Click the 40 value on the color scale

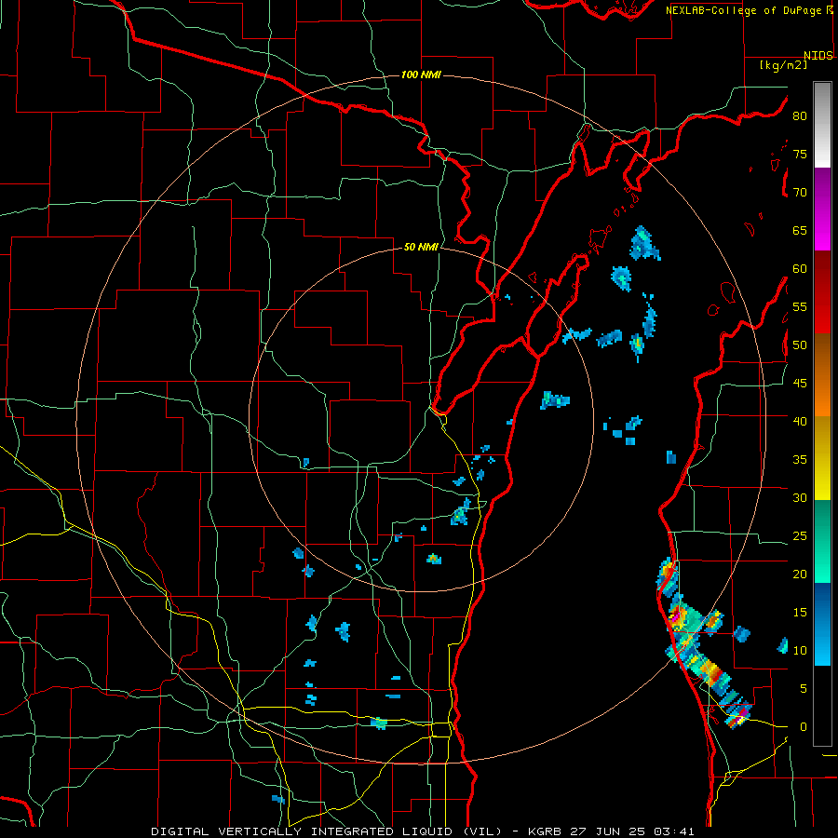tap(800, 422)
